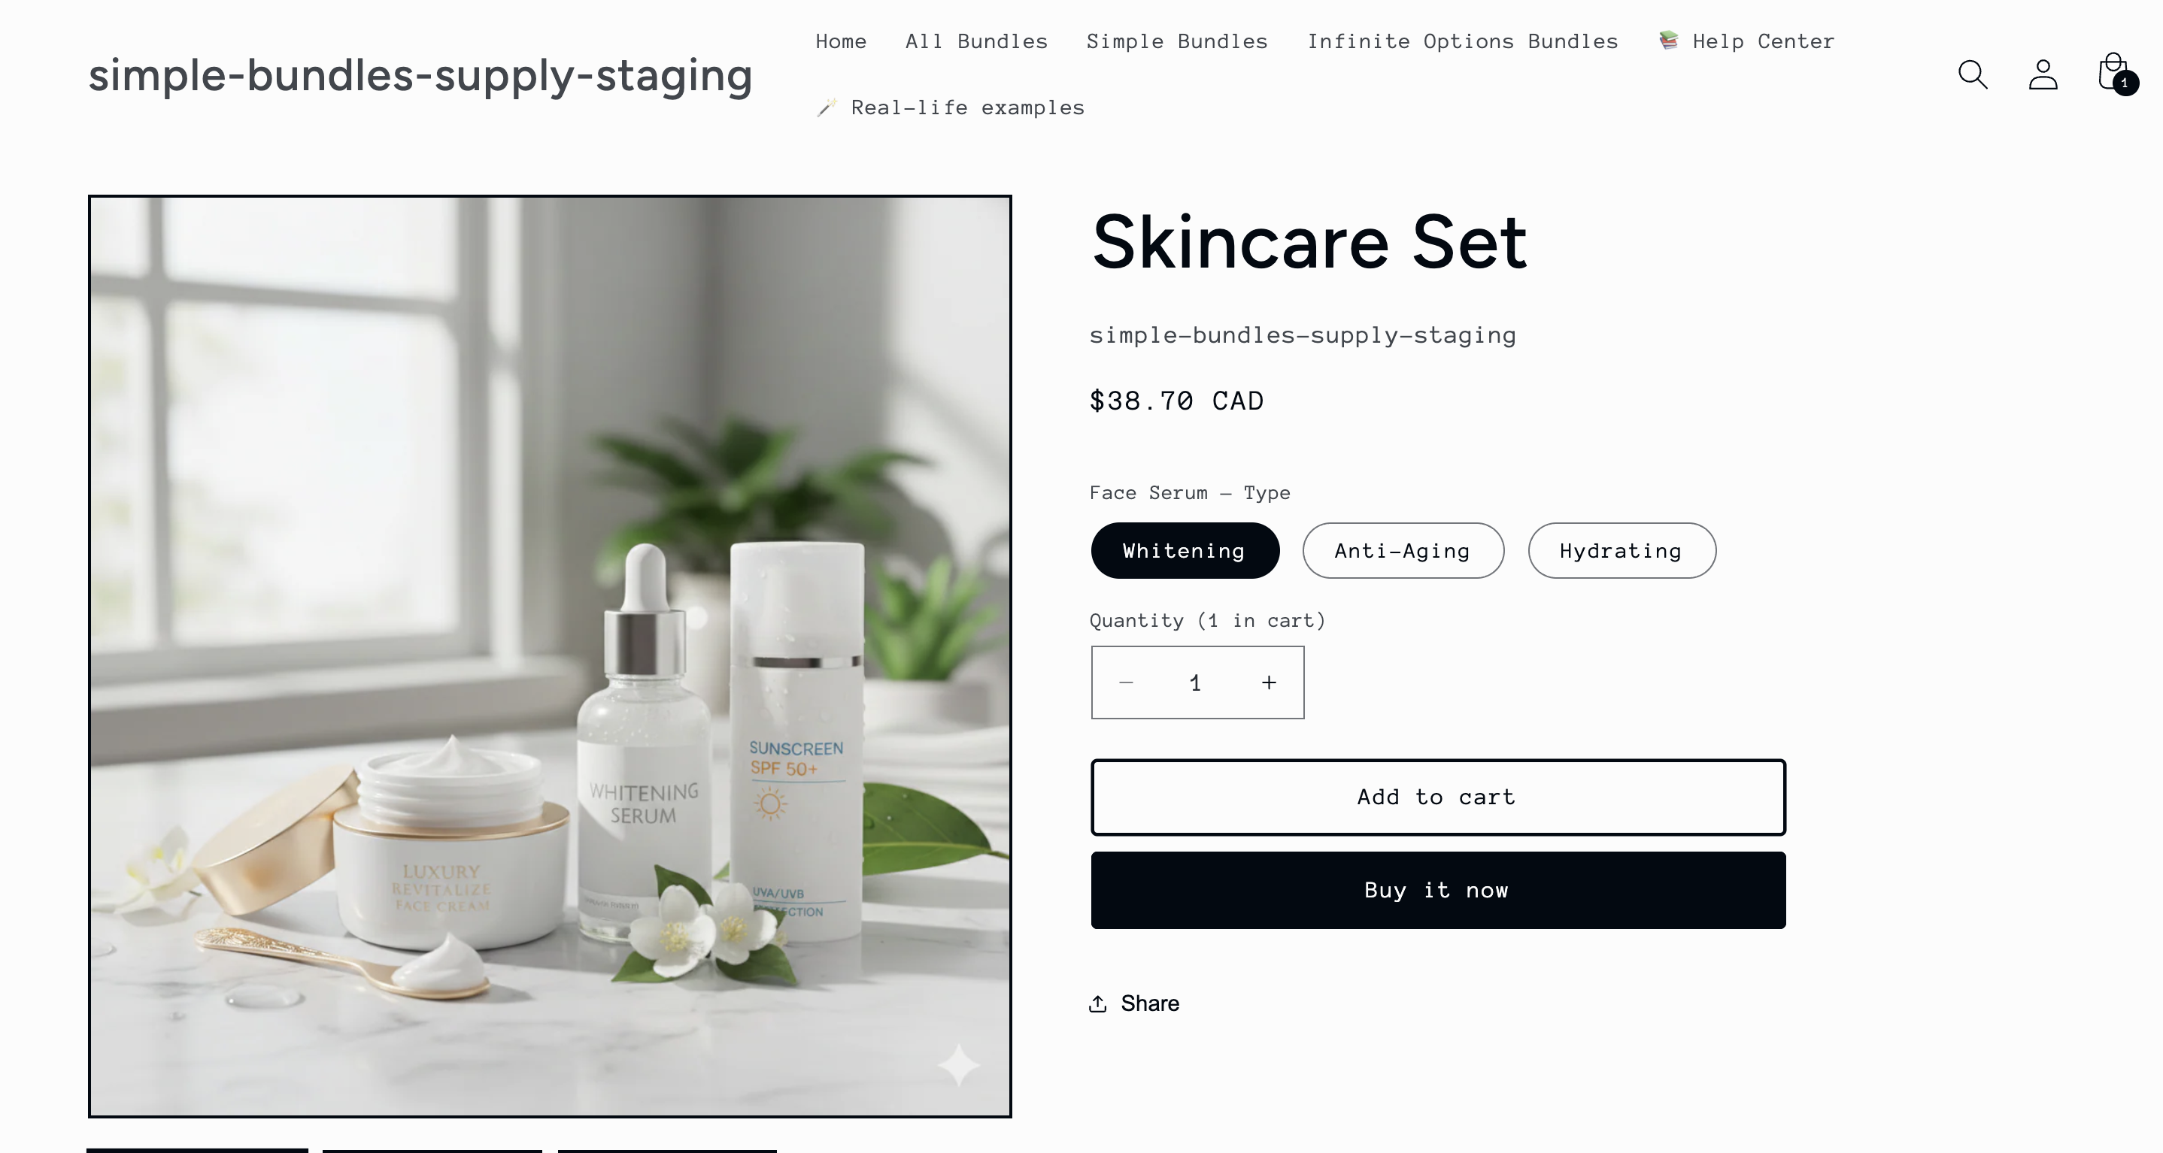Open the All Bundles menu item

pyautogui.click(x=976, y=41)
